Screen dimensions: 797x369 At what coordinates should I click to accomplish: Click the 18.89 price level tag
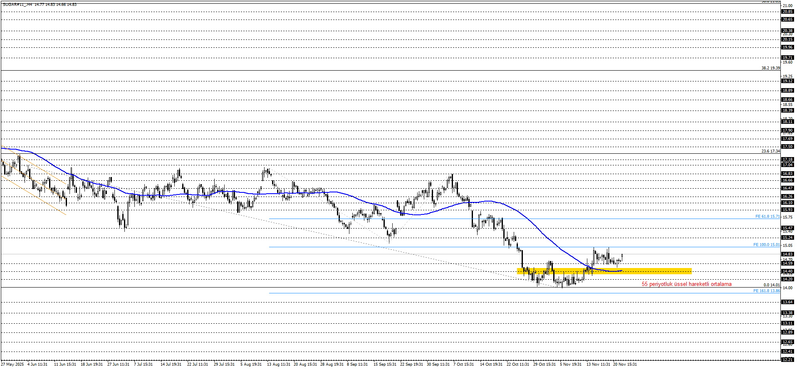point(787,91)
